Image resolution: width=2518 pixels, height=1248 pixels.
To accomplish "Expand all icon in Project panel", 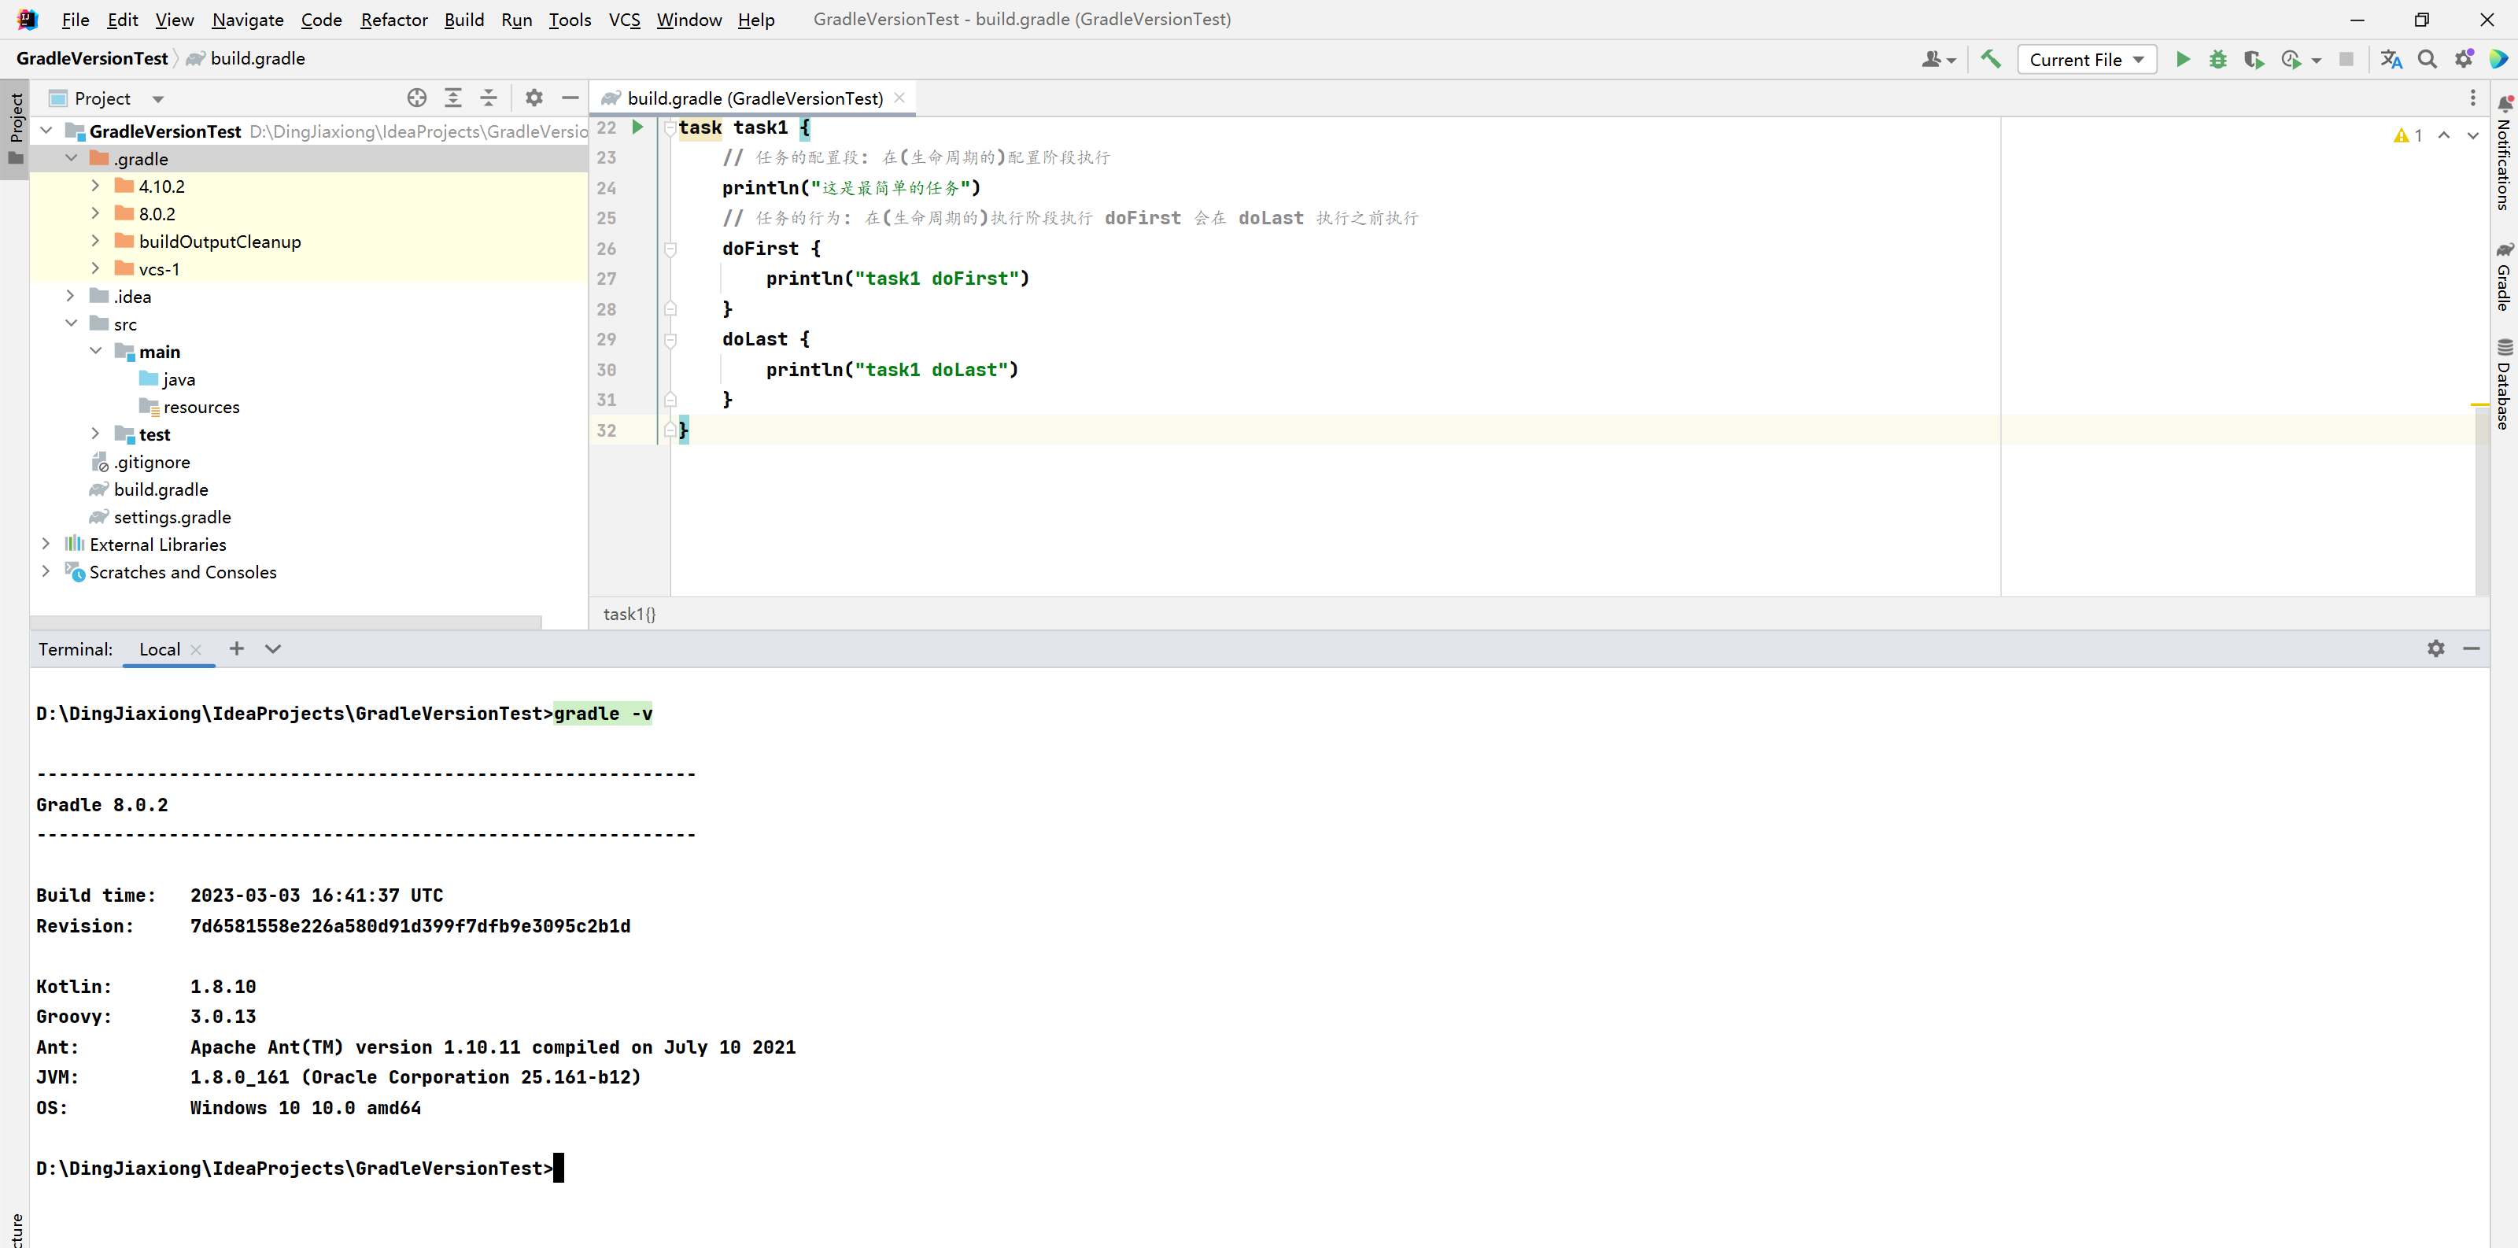I will (452, 98).
